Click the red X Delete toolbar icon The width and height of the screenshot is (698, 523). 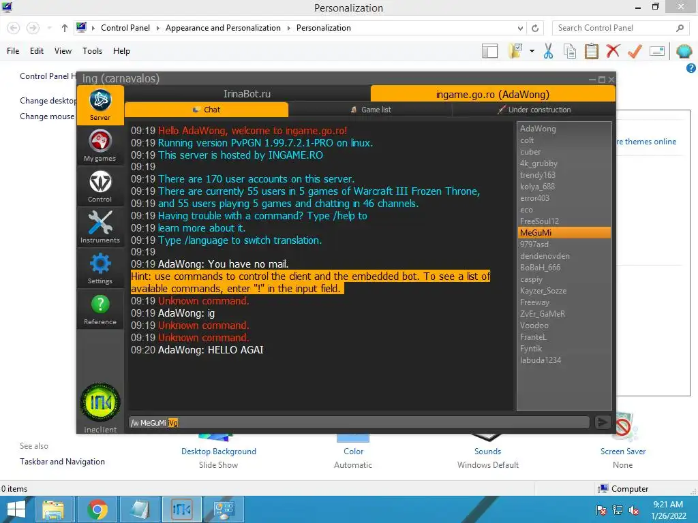coord(613,51)
